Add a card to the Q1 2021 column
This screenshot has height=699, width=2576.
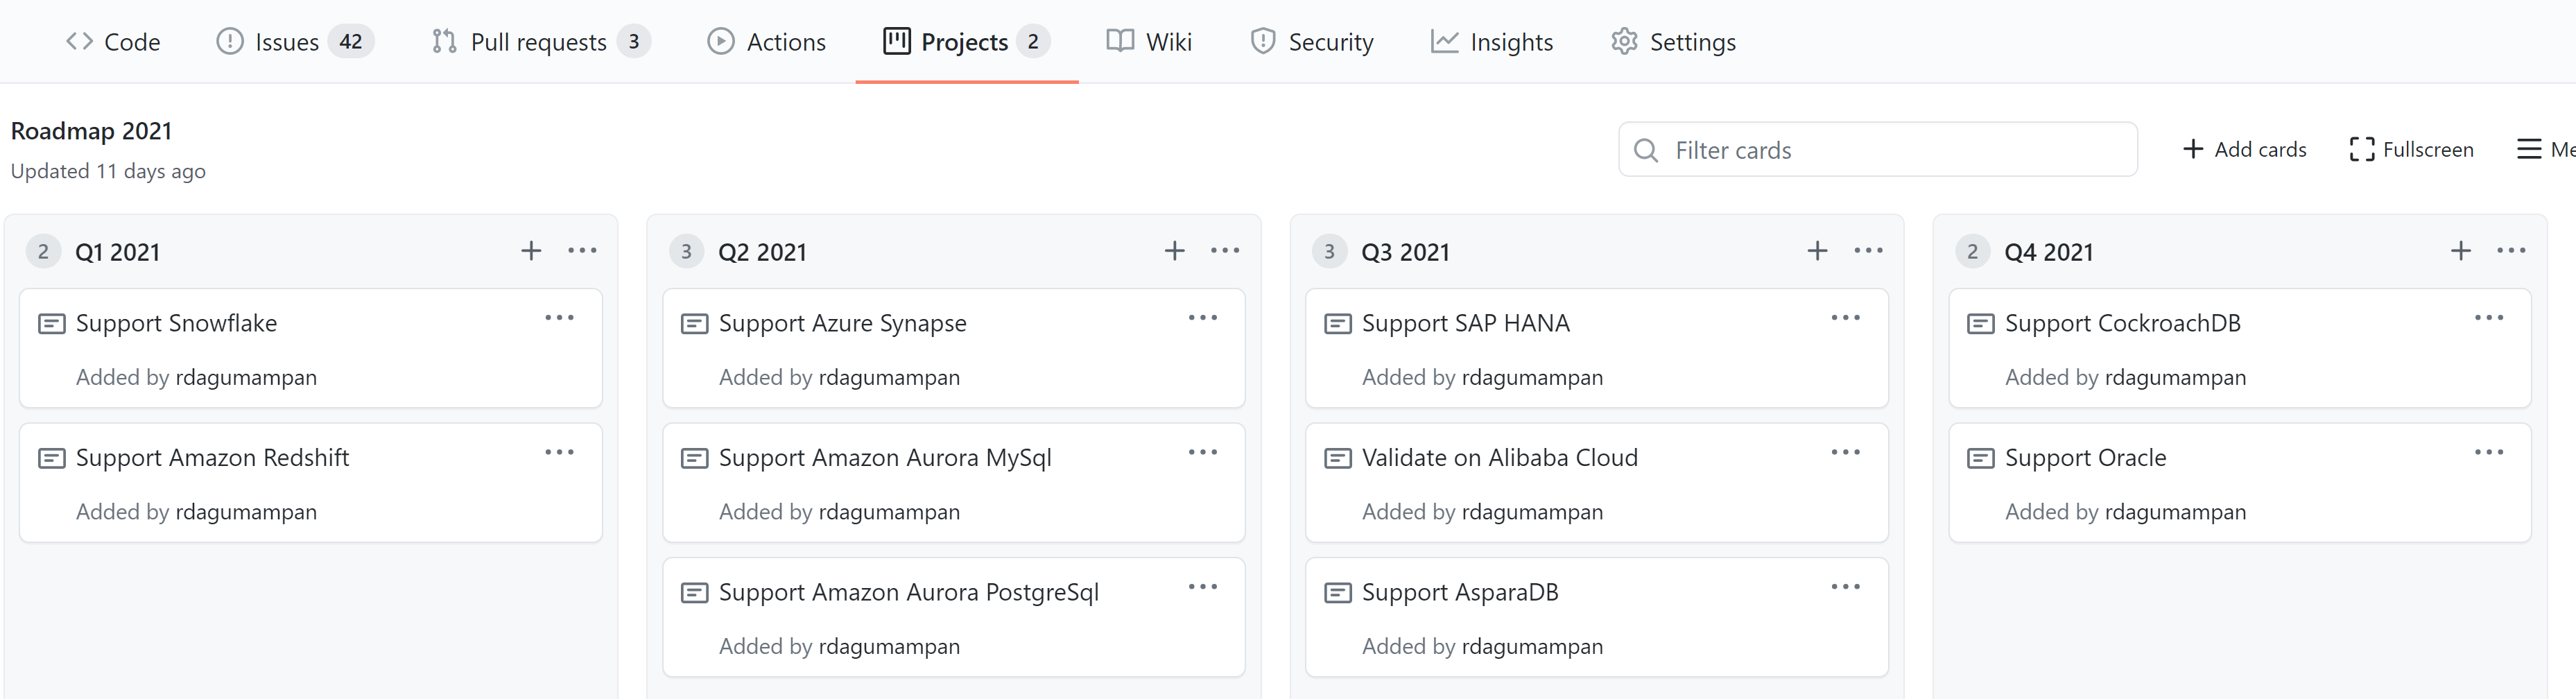[x=531, y=251]
